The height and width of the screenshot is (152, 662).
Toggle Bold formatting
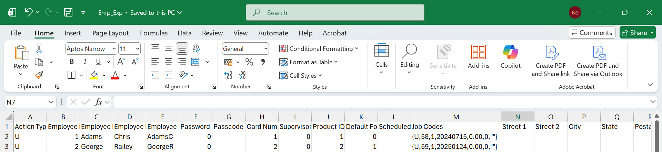pos(71,62)
